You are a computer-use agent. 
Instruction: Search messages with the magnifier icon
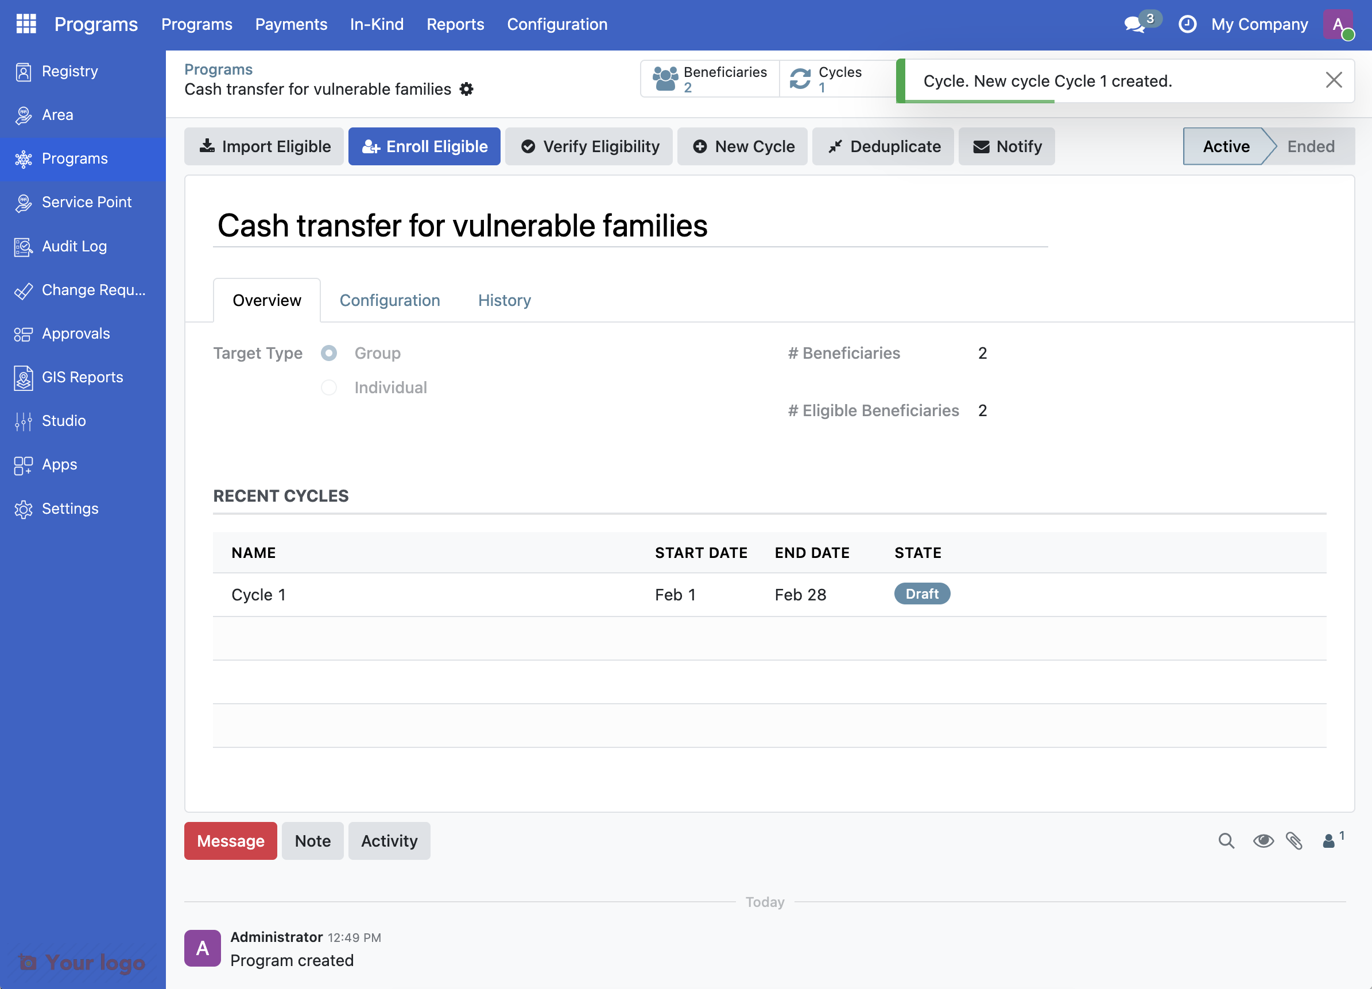click(x=1226, y=841)
